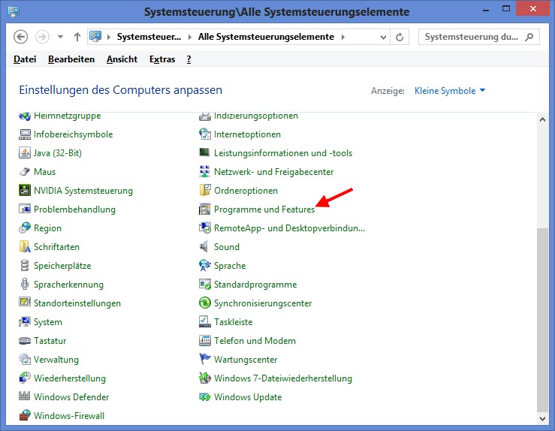This screenshot has height=431, width=555.
Task: Expand the breadcrumb arrow after Alle Systemsteuerungselemente
Action: tap(343, 37)
